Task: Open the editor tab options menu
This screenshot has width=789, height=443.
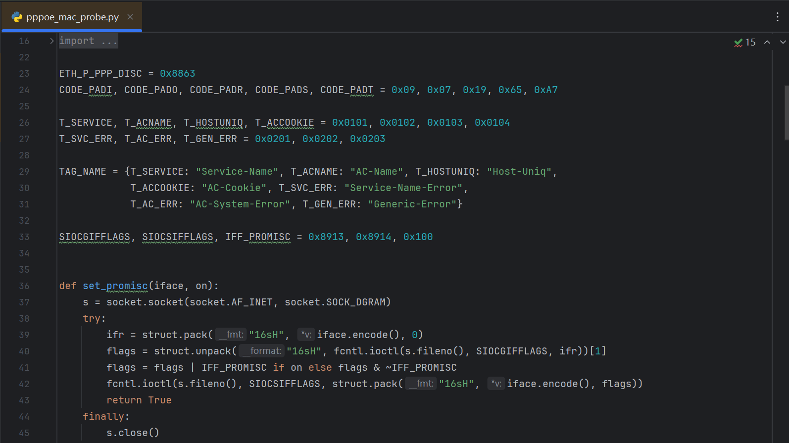Action: click(778, 17)
